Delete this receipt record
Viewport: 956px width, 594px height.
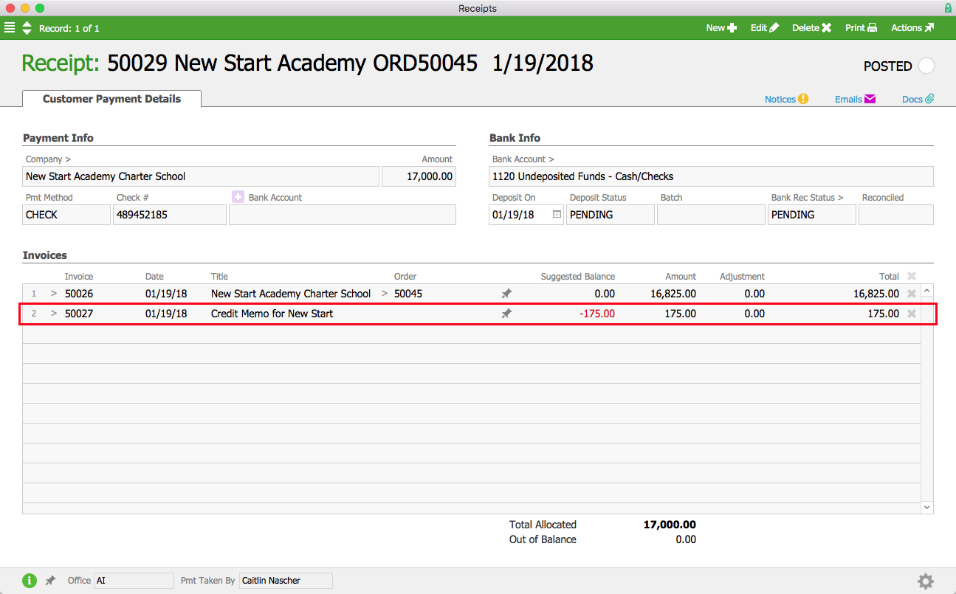[x=811, y=28]
